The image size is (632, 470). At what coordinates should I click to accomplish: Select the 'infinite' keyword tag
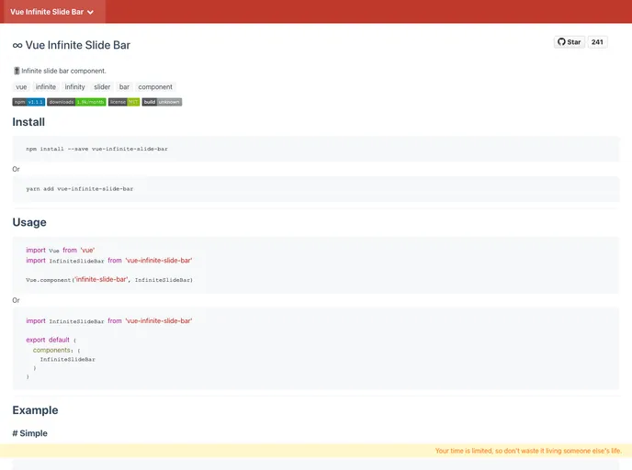click(46, 87)
